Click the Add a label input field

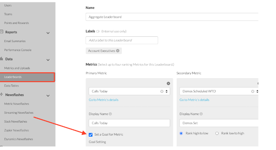coord(122,40)
